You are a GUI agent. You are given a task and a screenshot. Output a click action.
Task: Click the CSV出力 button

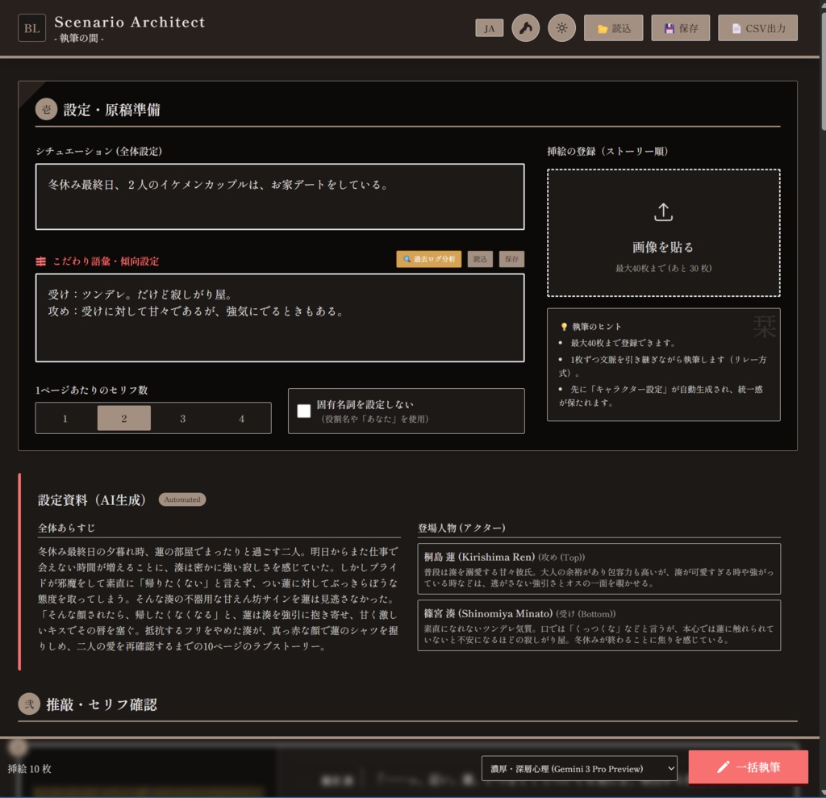[757, 27]
